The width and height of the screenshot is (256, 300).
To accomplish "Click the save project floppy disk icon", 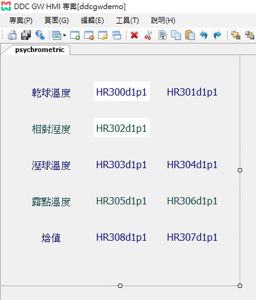I will click(x=26, y=35).
